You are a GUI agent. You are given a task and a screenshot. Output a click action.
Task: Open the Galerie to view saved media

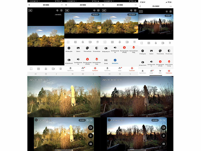click(78, 48)
